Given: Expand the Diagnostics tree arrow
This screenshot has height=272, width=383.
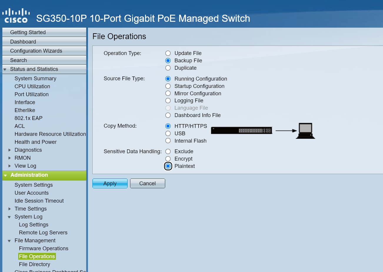Looking at the screenshot, I should pos(9,150).
